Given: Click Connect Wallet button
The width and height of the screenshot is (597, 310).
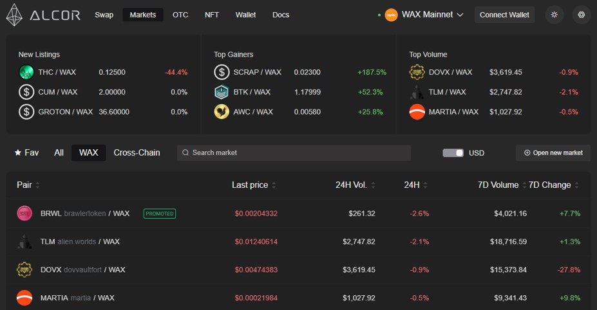Looking at the screenshot, I should [504, 15].
